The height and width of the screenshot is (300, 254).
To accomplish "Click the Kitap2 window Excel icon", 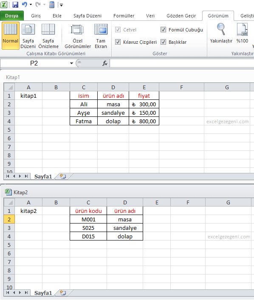I will [x=8, y=192].
